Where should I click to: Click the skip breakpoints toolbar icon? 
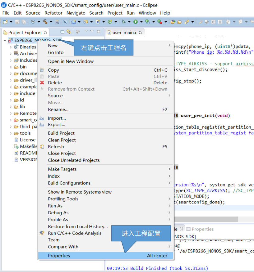[x=65, y=22]
